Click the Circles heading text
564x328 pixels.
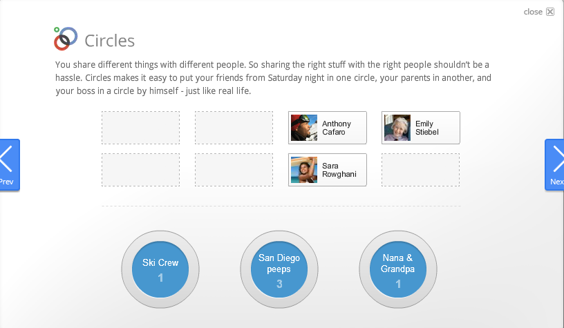pyautogui.click(x=109, y=41)
